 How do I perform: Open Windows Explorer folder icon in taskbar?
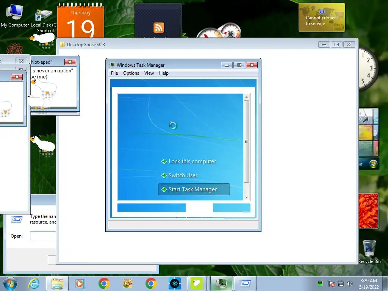click(x=57, y=283)
